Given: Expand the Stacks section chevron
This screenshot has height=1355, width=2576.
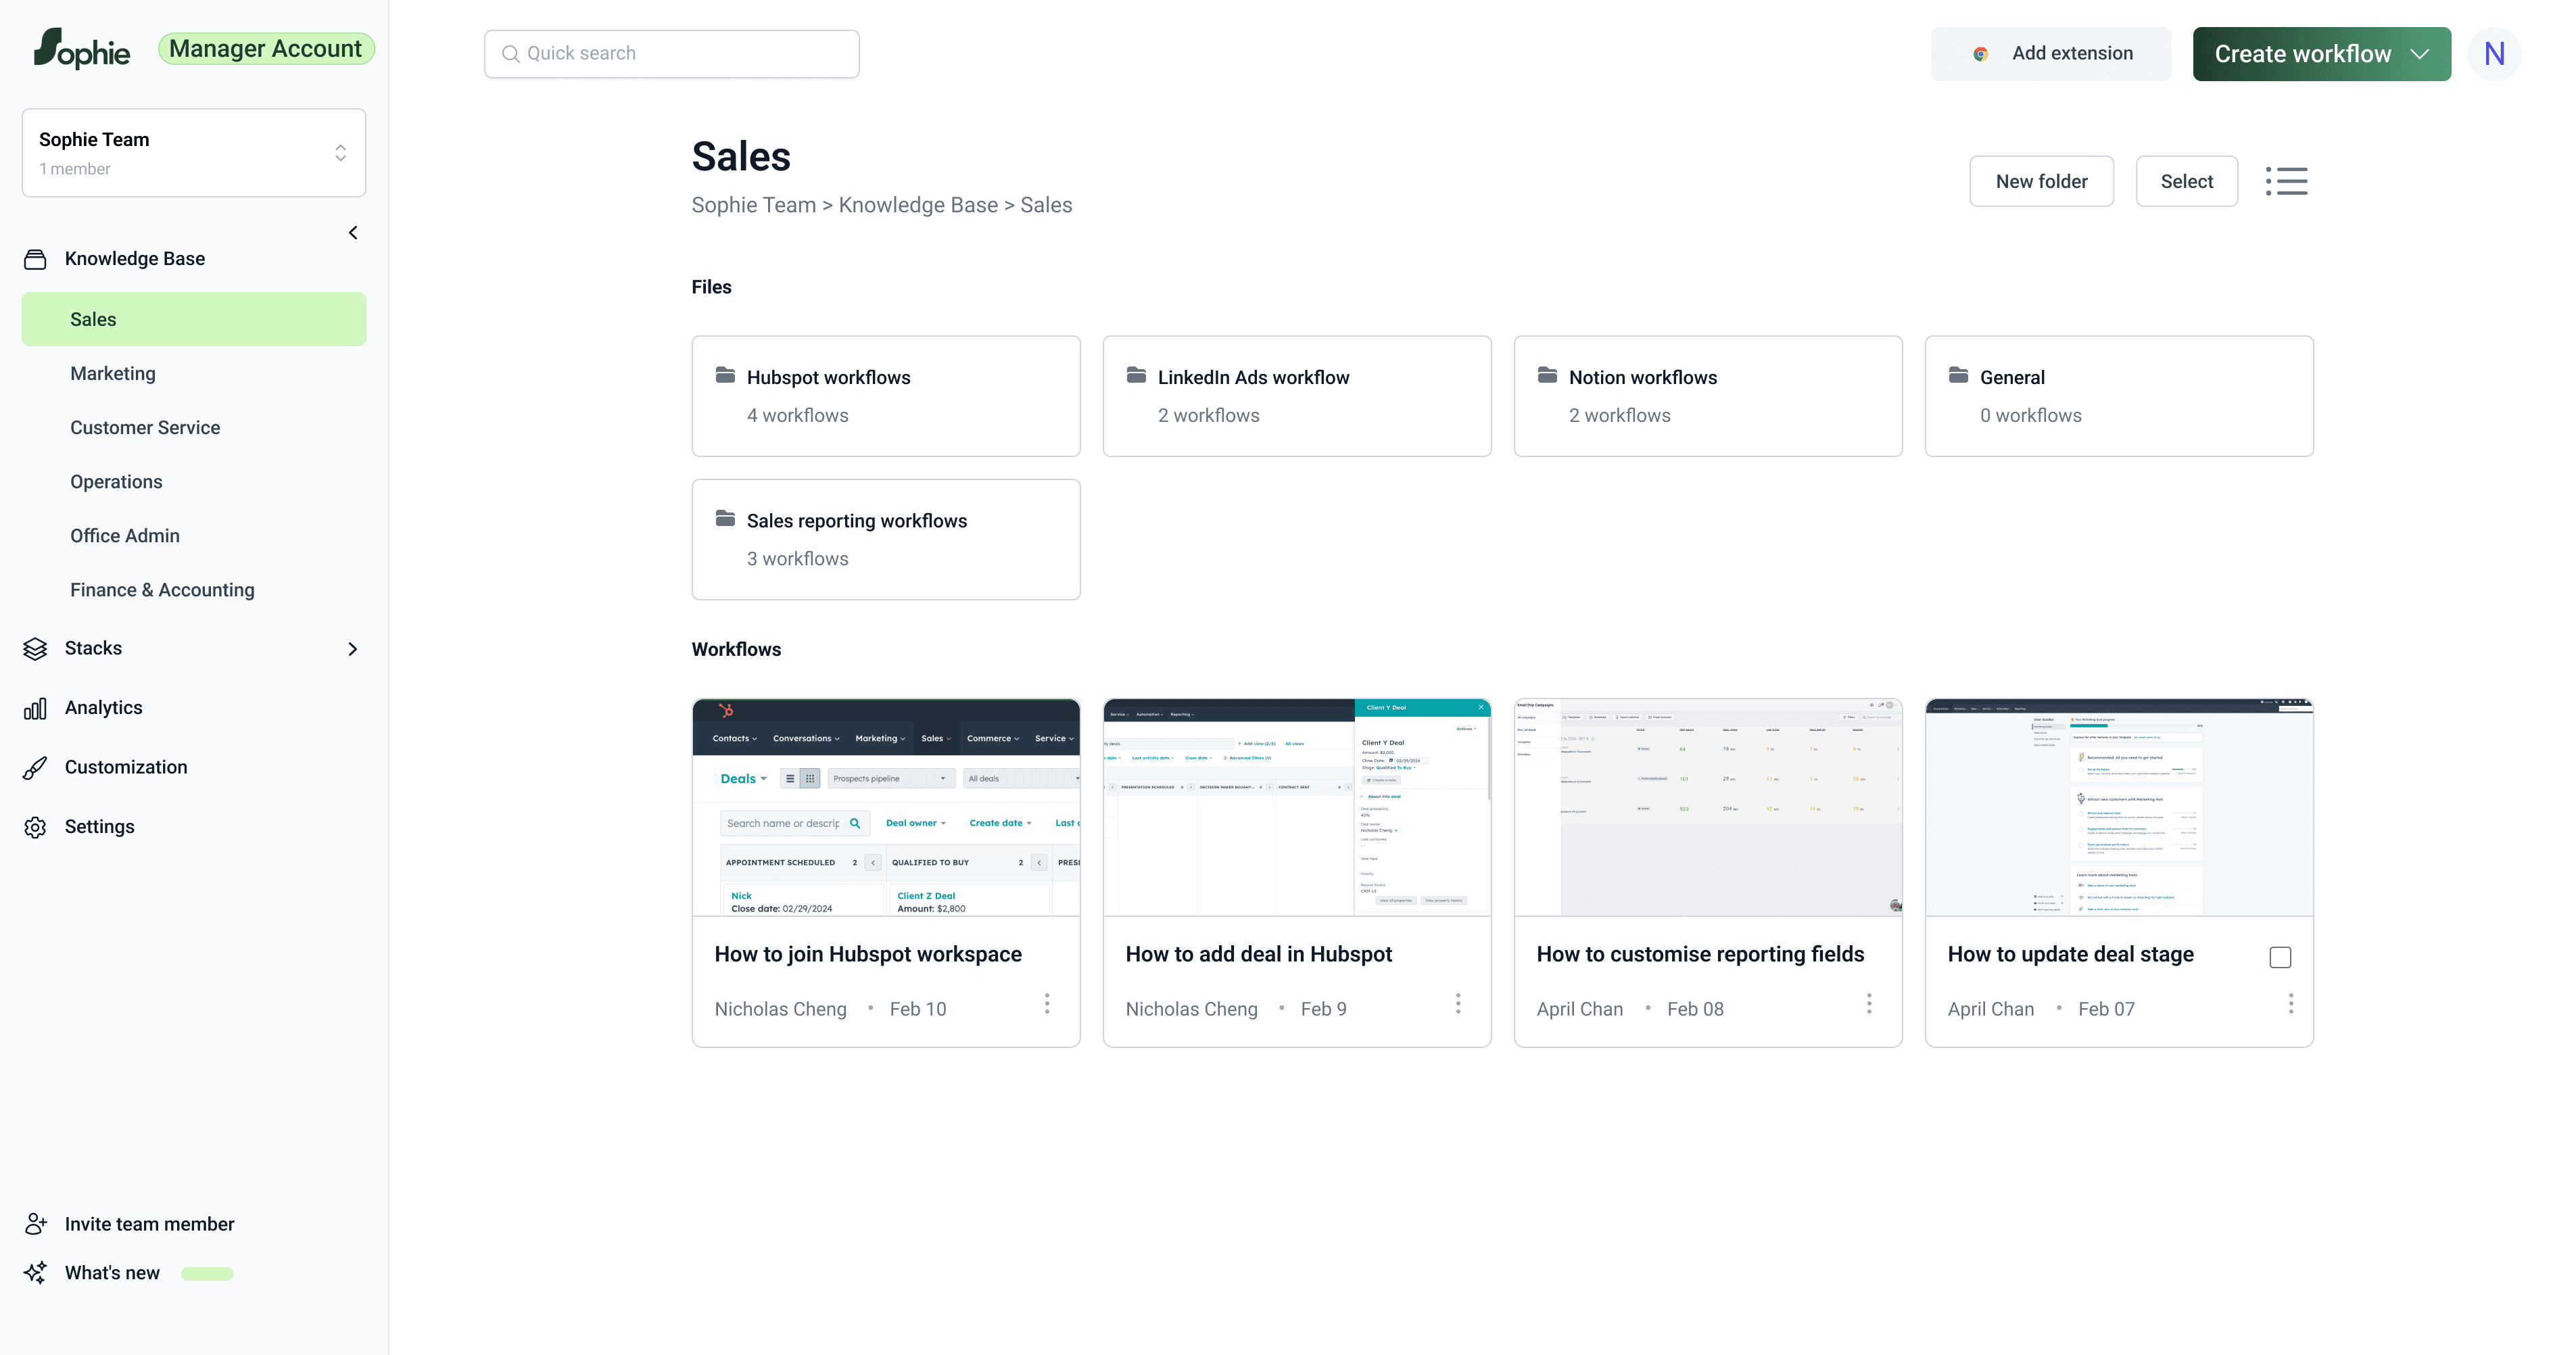Looking at the screenshot, I should [352, 649].
